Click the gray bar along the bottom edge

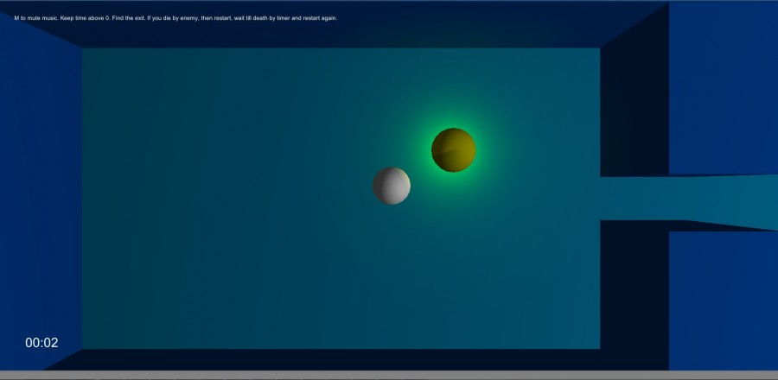389,375
